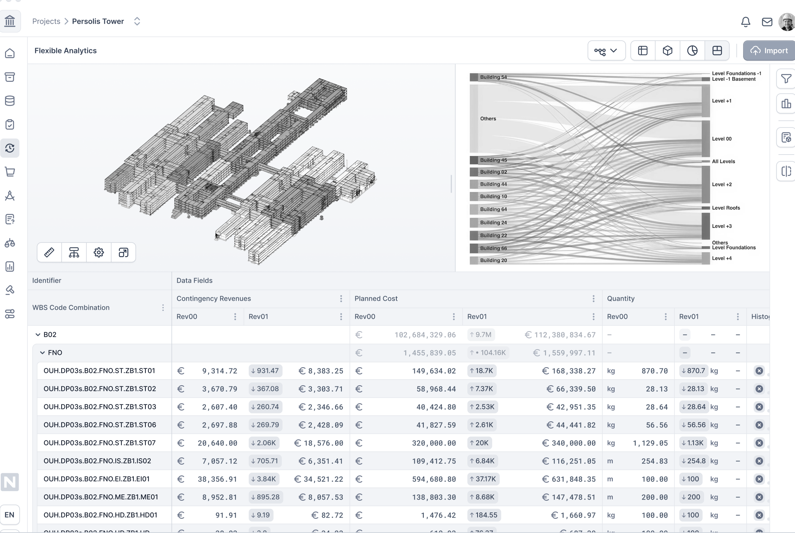Toggle the split compare panel icon

point(786,171)
